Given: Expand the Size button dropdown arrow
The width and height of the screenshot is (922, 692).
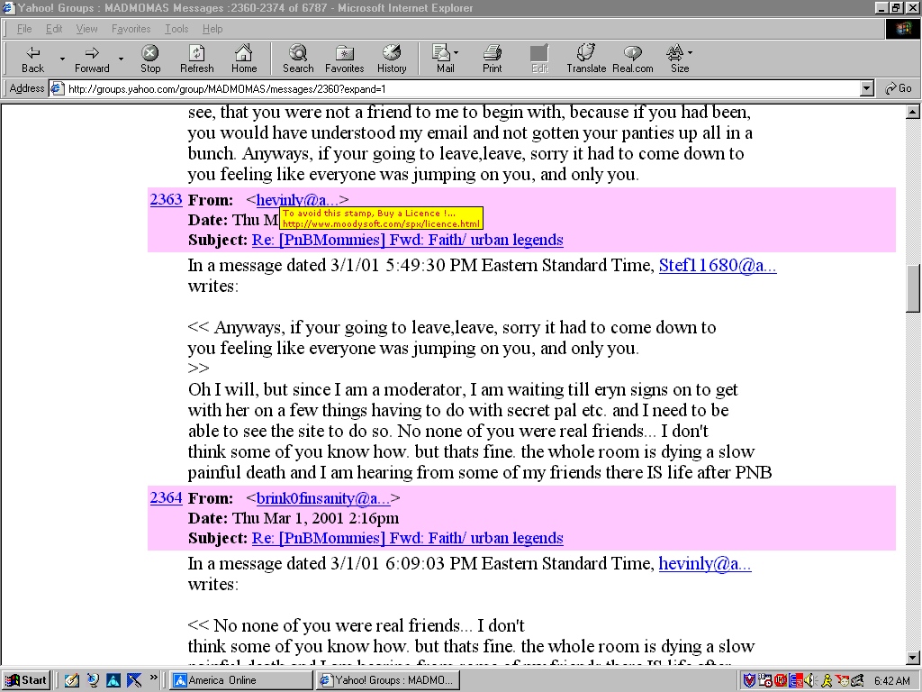Looking at the screenshot, I should (x=690, y=52).
